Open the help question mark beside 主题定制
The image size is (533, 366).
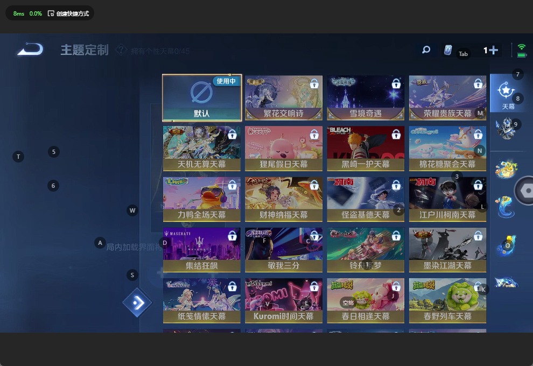click(121, 50)
